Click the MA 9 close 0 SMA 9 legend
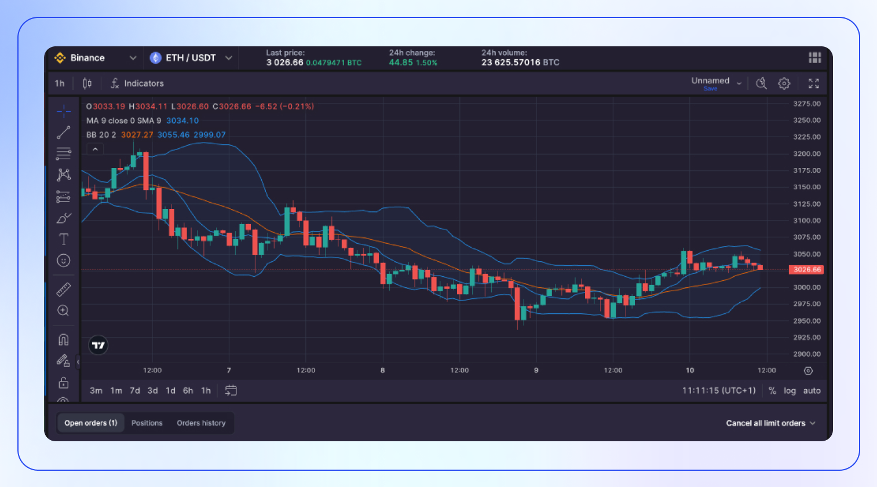This screenshot has height=487, width=877. coord(142,120)
